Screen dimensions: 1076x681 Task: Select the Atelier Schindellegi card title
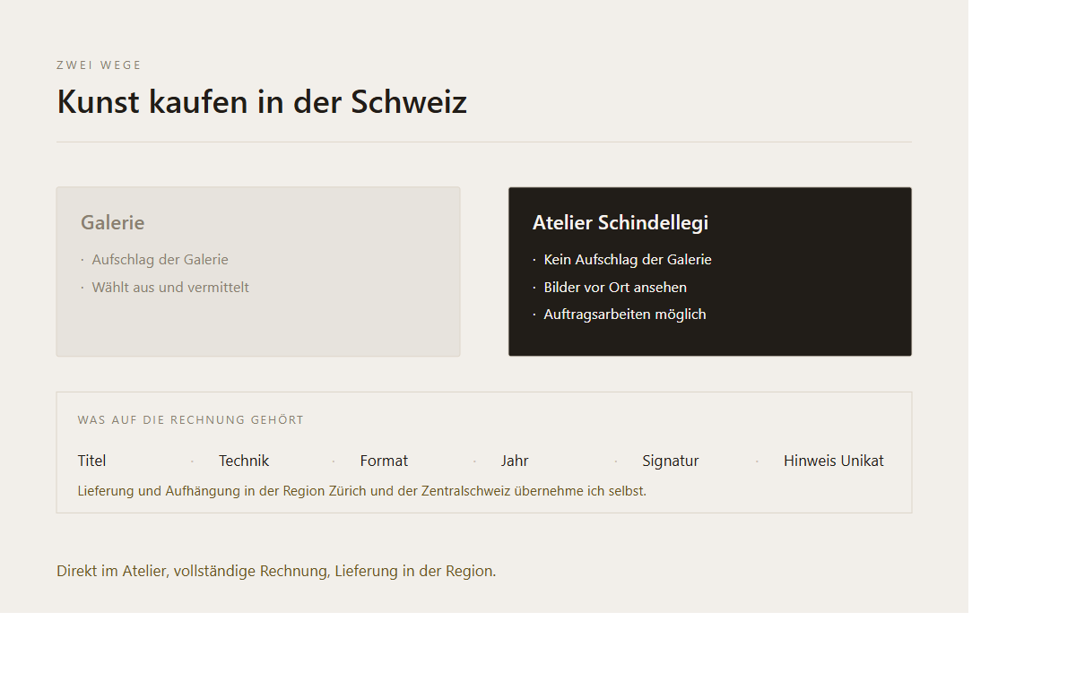pos(620,222)
